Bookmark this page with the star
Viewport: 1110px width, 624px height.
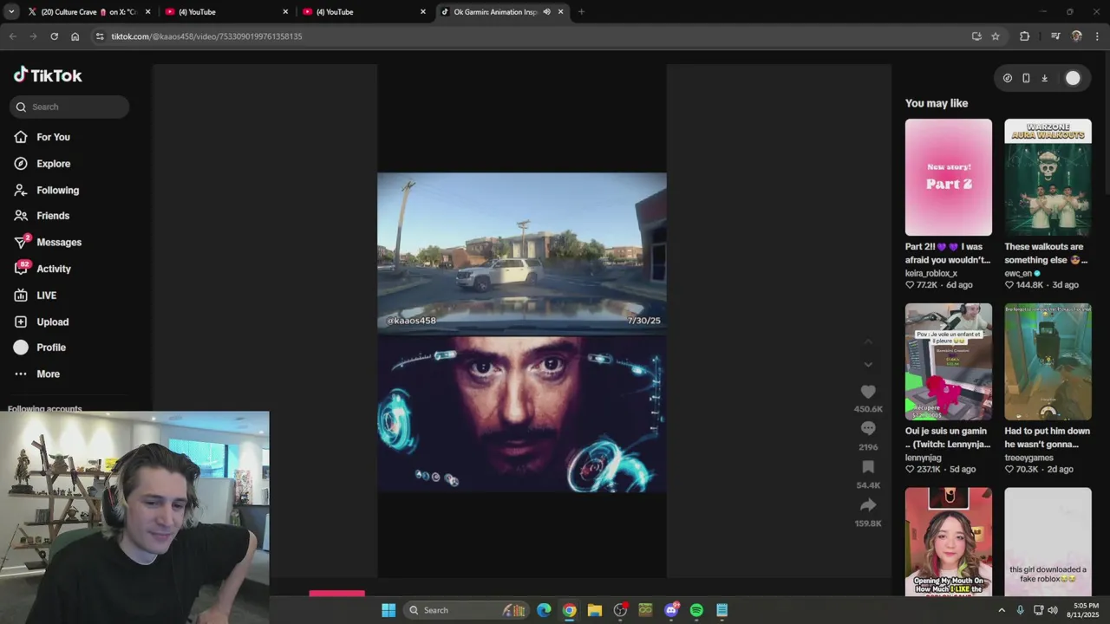(996, 36)
